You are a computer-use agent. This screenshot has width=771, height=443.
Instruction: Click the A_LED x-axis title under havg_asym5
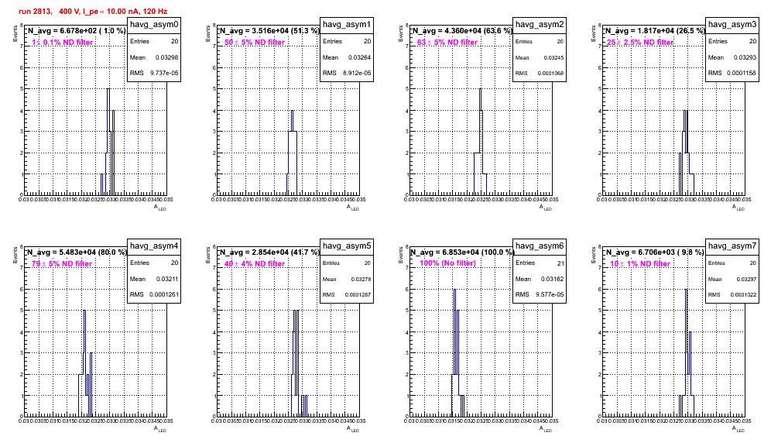click(x=353, y=429)
